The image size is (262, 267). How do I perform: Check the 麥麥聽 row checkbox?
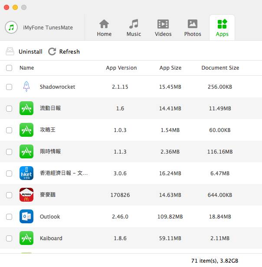(9, 195)
